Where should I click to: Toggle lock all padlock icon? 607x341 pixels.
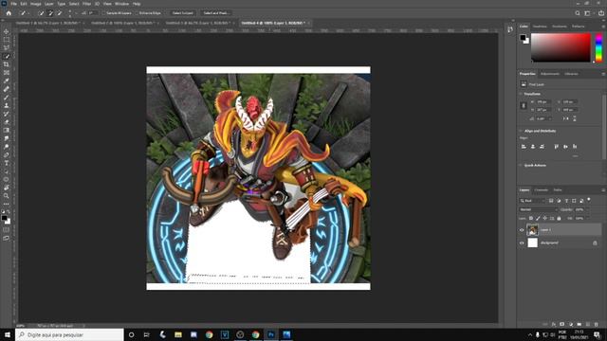pyautogui.click(x=559, y=219)
